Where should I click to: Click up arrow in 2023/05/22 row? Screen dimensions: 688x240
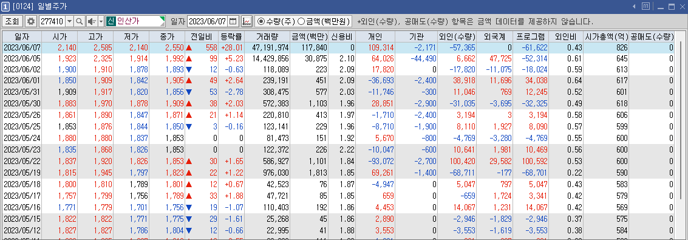click(189, 161)
